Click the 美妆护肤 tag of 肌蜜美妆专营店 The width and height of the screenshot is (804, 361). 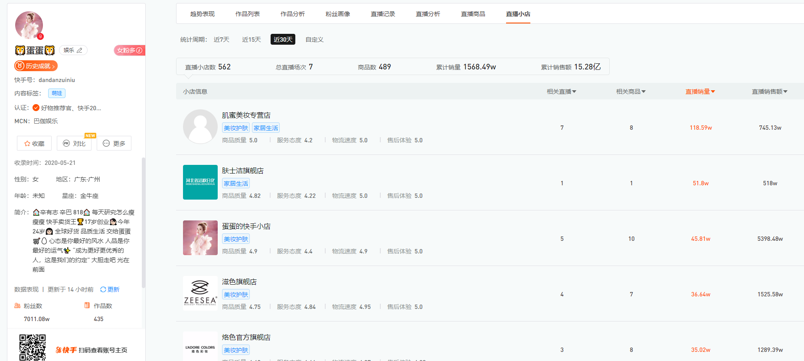pyautogui.click(x=236, y=128)
